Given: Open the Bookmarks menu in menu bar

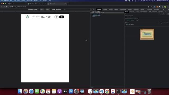Looking at the screenshot, I should pos(30,1).
